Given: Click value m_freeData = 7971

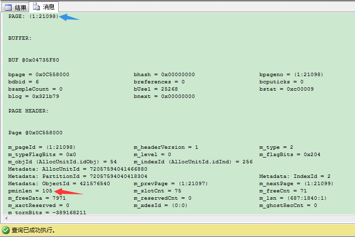Looking at the screenshot, I should coord(37,198).
